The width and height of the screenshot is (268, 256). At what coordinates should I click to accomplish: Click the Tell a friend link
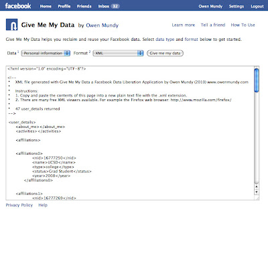coord(213,25)
